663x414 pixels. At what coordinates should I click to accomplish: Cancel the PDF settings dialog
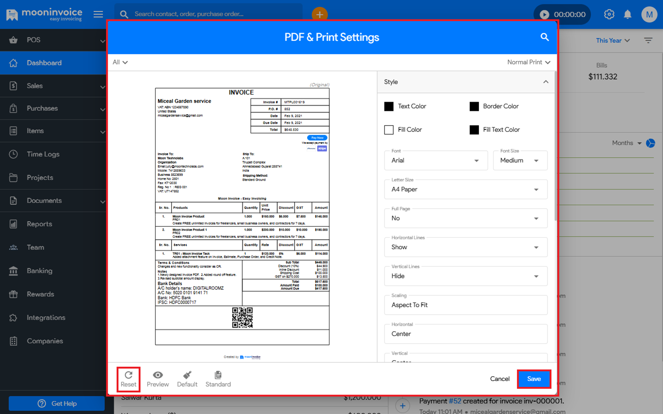pyautogui.click(x=500, y=379)
